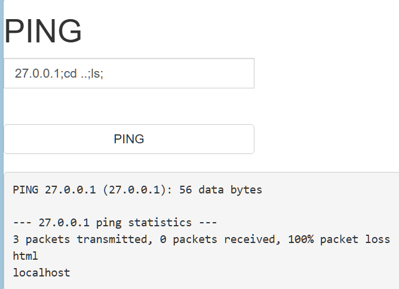Click the large PING page heading
This screenshot has width=399, height=289.
point(43,31)
